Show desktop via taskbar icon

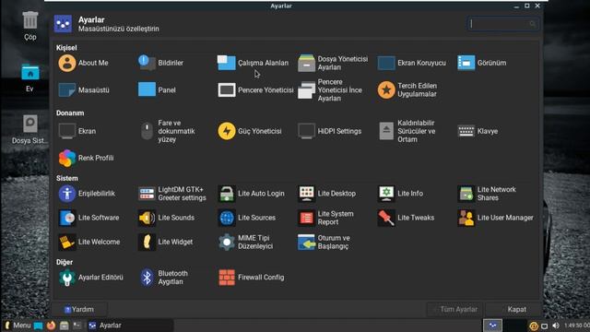coord(39,326)
